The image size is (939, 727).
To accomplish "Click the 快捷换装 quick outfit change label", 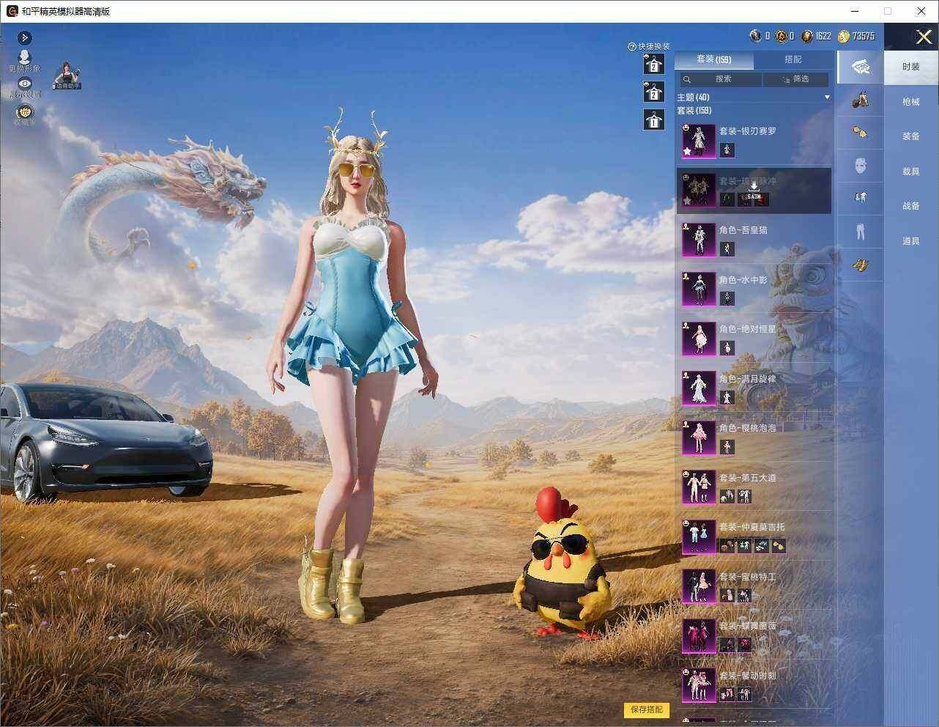I will pyautogui.click(x=653, y=46).
